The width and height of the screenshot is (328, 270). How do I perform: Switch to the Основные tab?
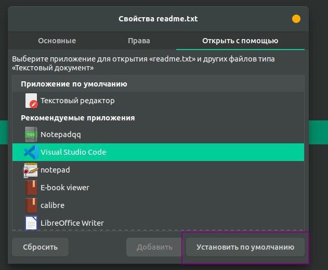(x=57, y=41)
